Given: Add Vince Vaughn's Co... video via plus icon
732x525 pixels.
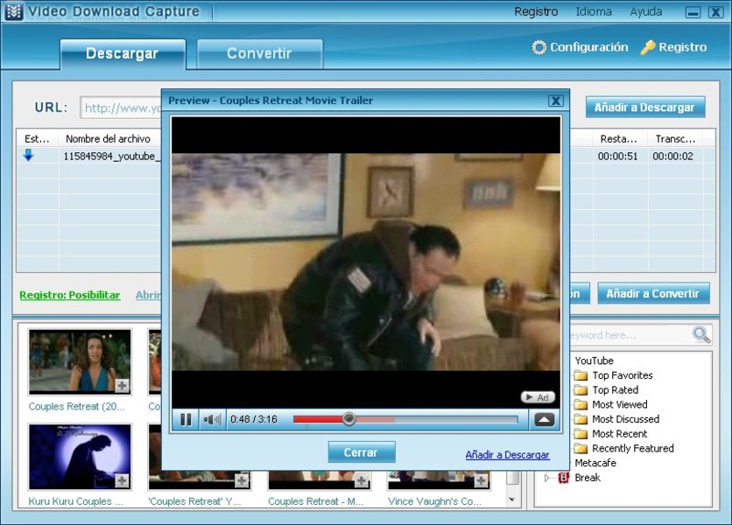Looking at the screenshot, I should tap(481, 480).
